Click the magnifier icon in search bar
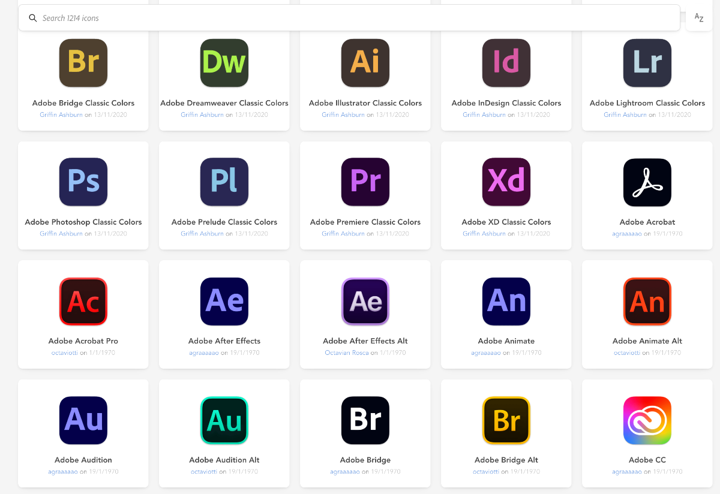This screenshot has height=494, width=720. pos(33,18)
